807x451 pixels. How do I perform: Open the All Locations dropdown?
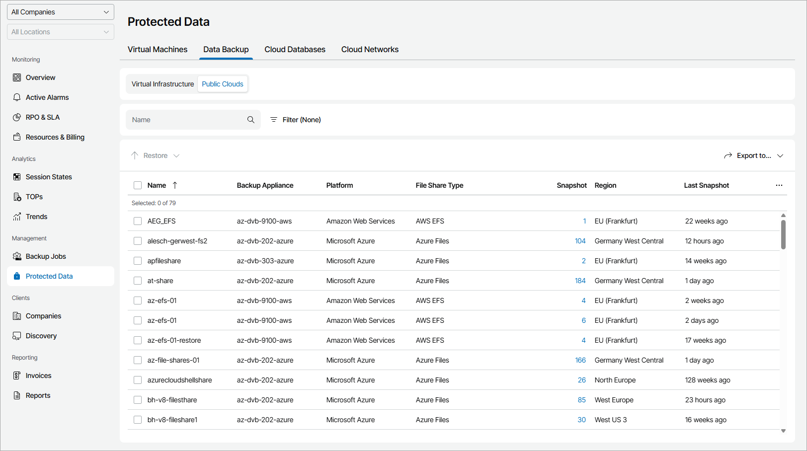coord(60,31)
